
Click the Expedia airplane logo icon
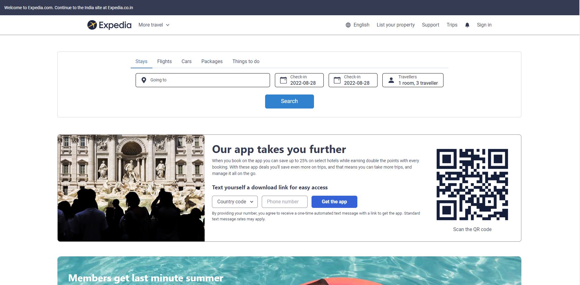(92, 25)
